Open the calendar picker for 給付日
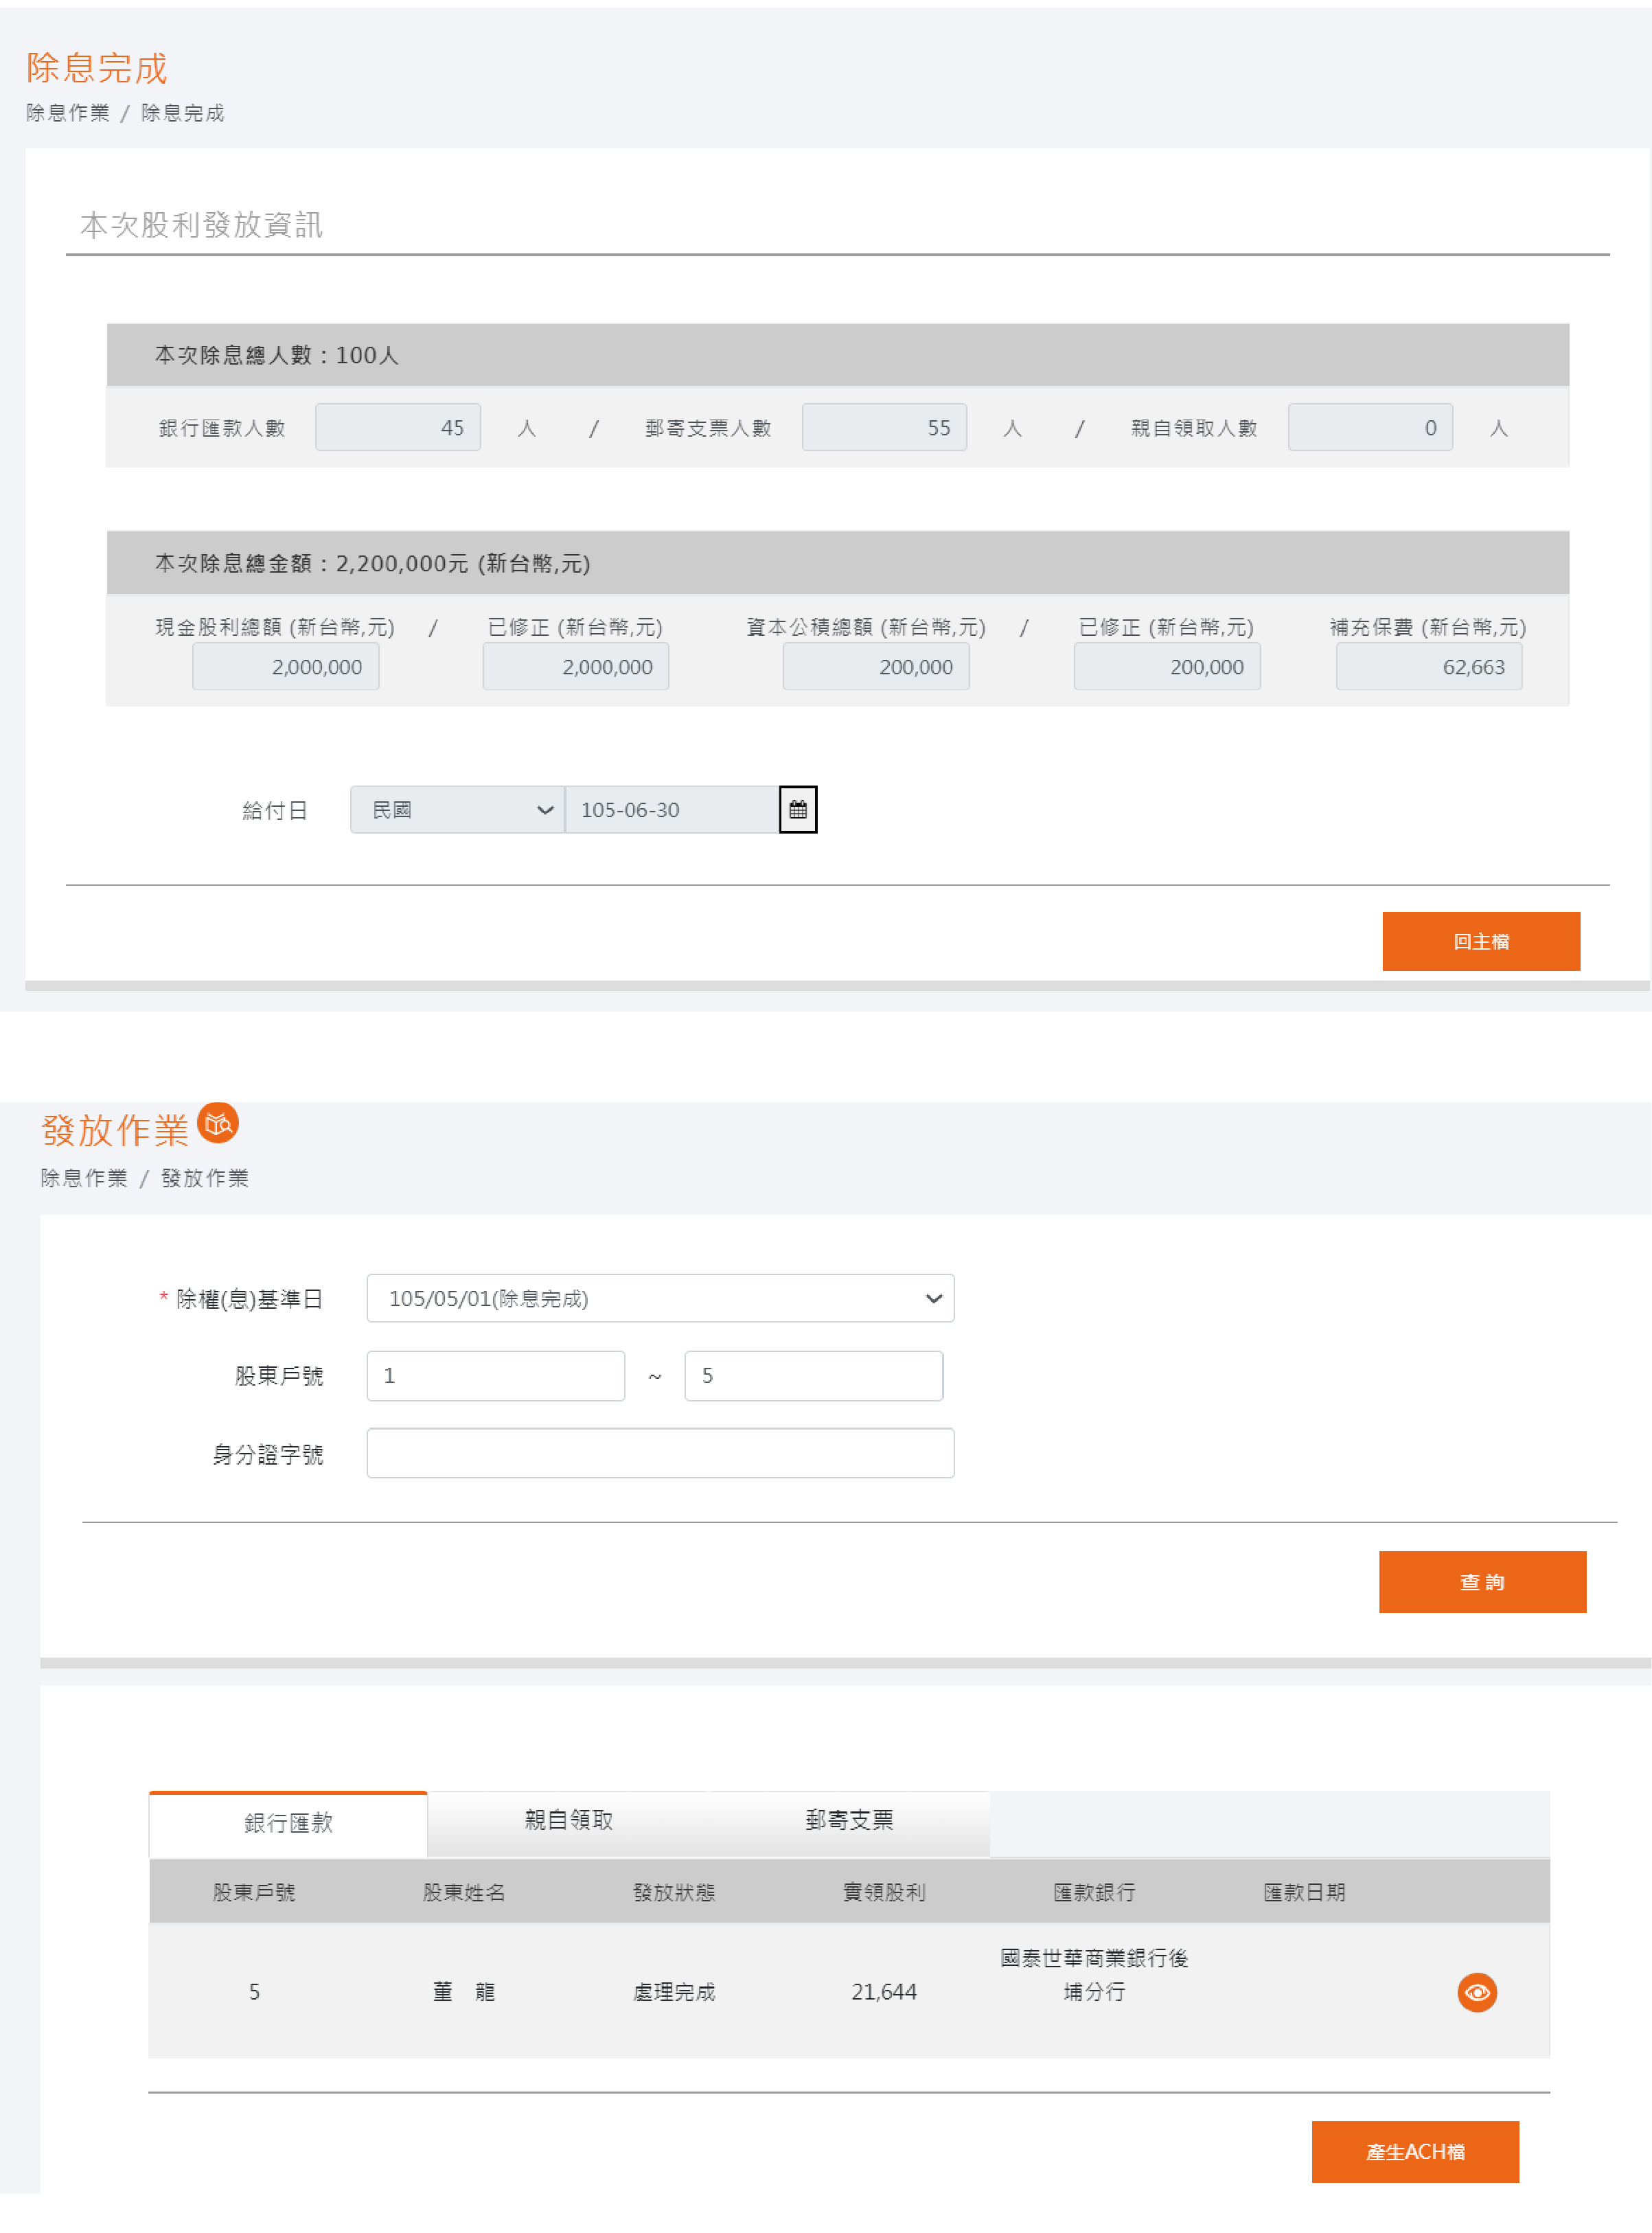Screen dimensions: 1652x2233 coord(797,809)
